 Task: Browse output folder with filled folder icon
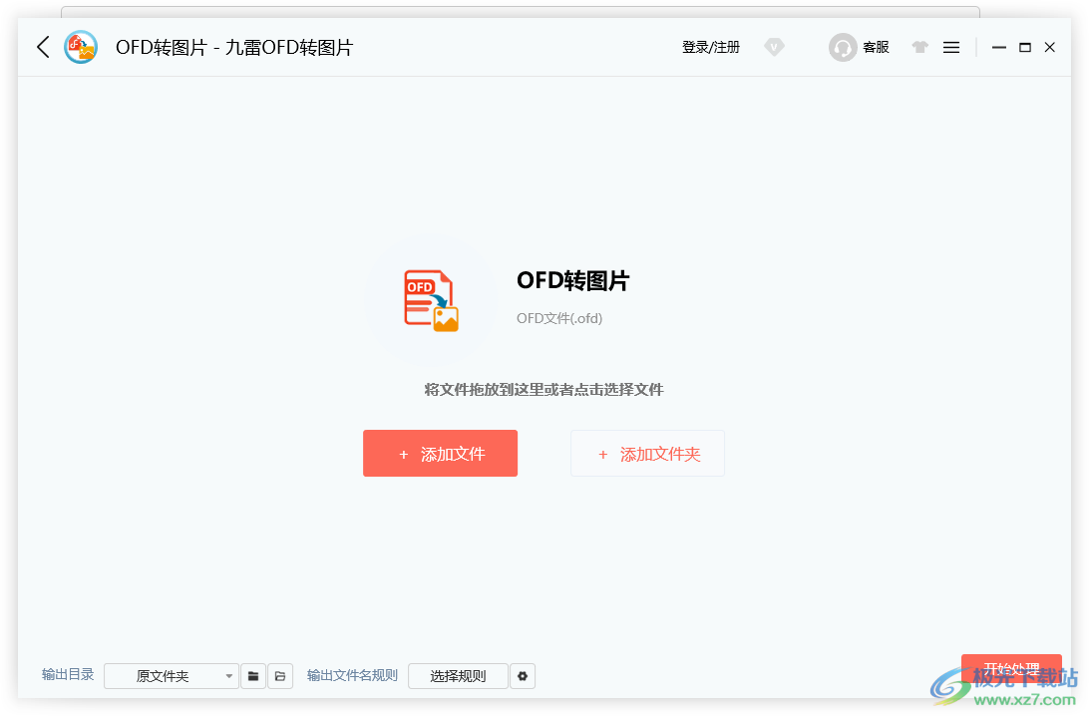click(x=253, y=676)
